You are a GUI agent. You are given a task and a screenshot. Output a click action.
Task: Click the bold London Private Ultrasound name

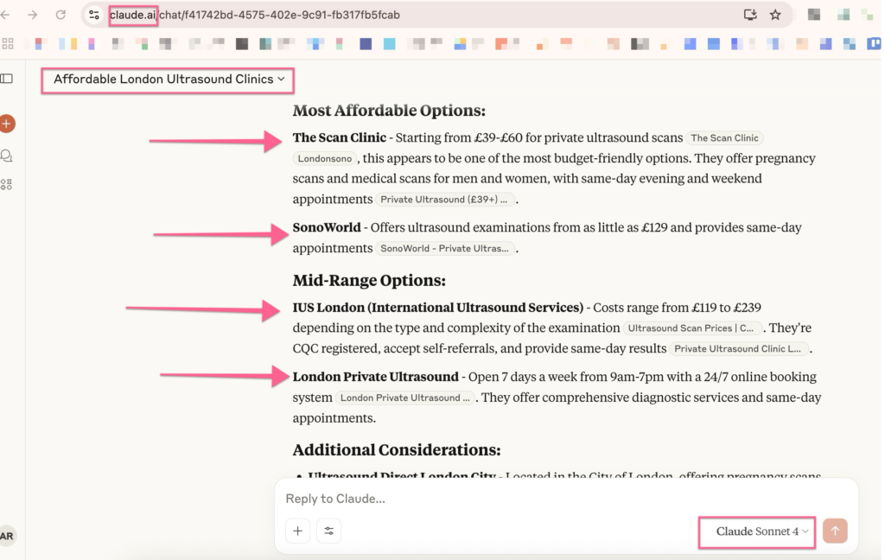375,377
